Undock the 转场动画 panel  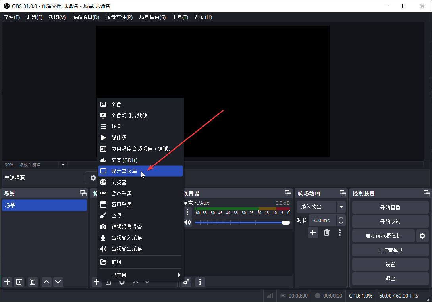pyautogui.click(x=343, y=193)
